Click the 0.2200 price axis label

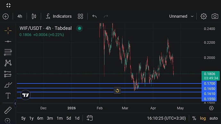pos(209,43)
